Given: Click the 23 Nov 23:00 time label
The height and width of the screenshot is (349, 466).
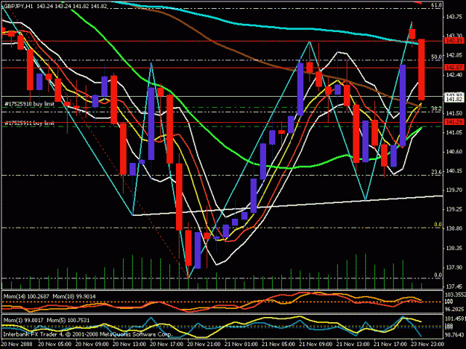Looking at the screenshot, I should (428, 345).
